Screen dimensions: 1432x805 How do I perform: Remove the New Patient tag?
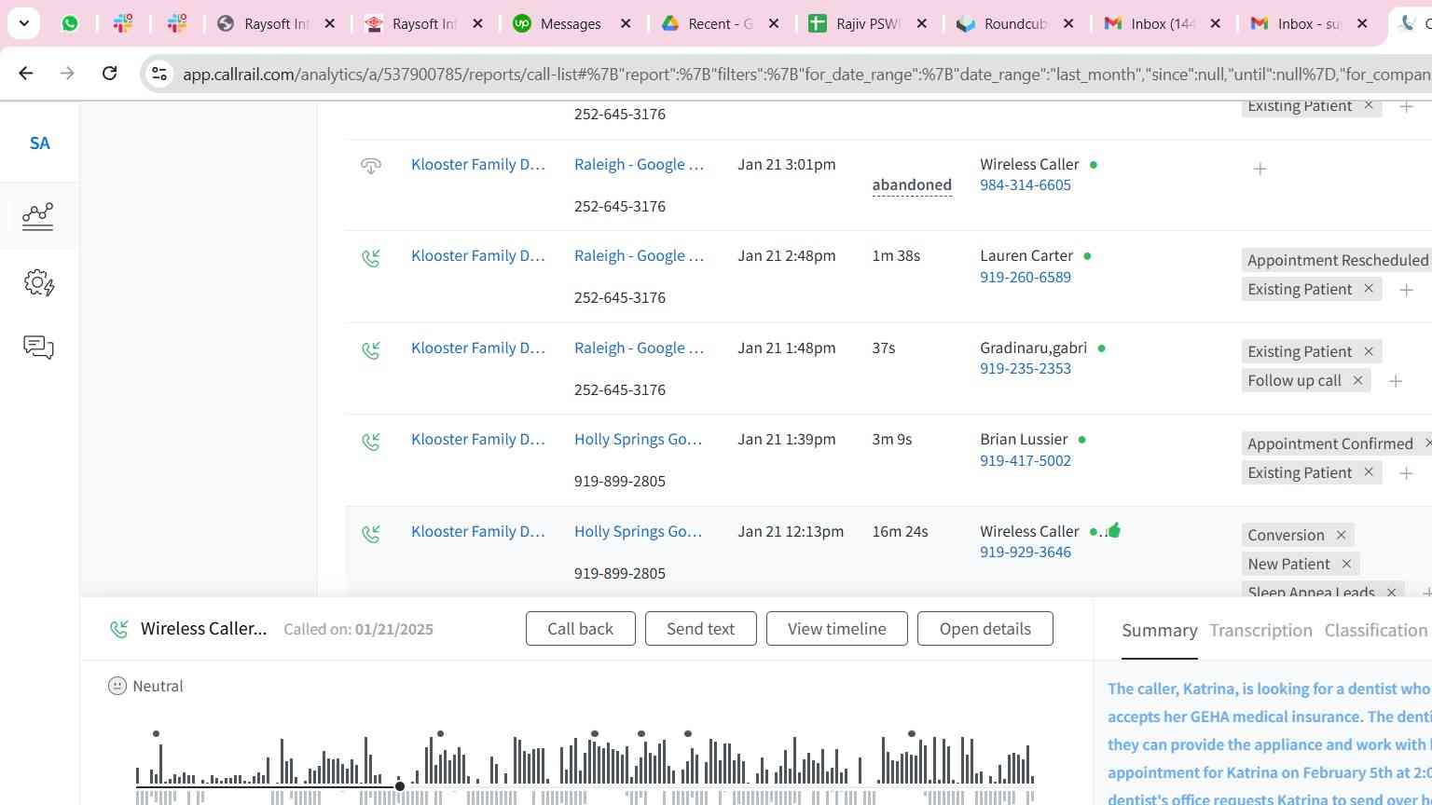click(1346, 564)
